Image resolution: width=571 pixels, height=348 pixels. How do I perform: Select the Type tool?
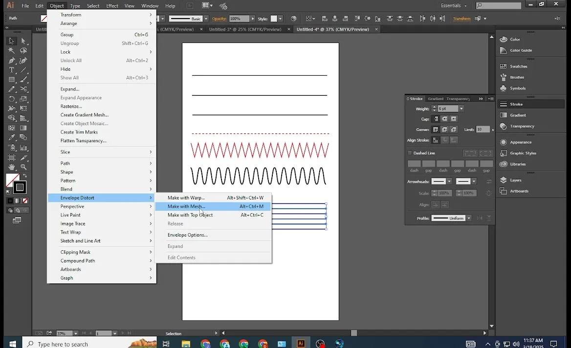tap(11, 70)
